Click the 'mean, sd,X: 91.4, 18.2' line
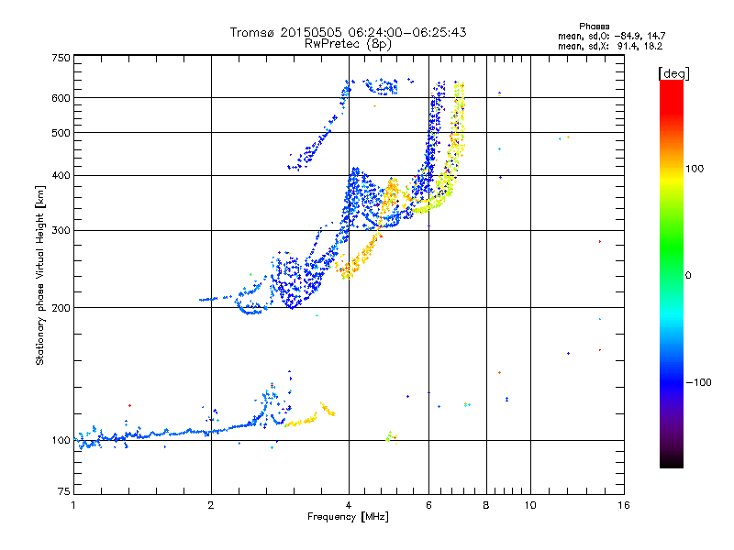Screen dimensions: 734x550 [x=610, y=46]
